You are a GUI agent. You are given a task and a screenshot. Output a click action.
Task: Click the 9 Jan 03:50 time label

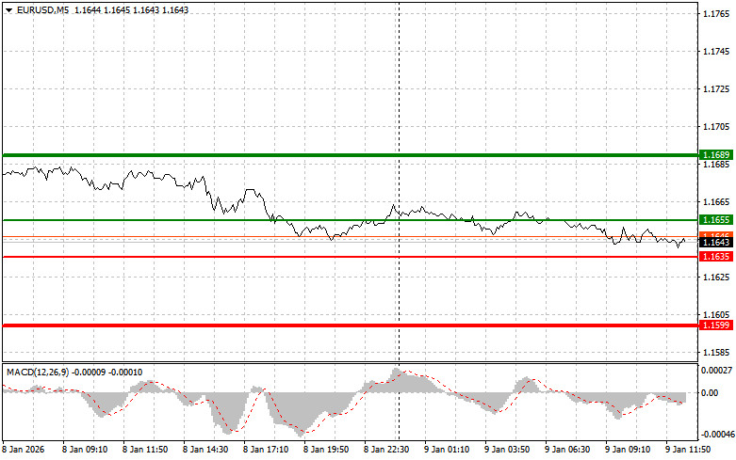tap(507, 450)
